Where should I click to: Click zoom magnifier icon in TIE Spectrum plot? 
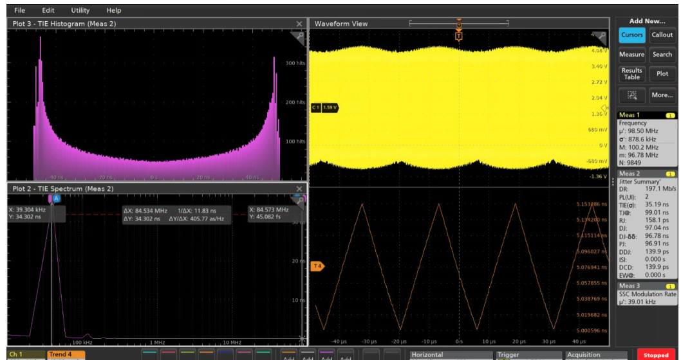point(299,200)
